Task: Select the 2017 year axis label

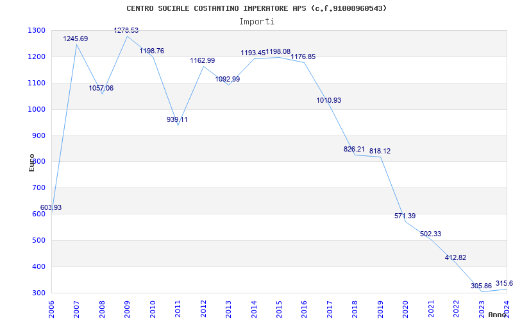Action: click(x=330, y=309)
